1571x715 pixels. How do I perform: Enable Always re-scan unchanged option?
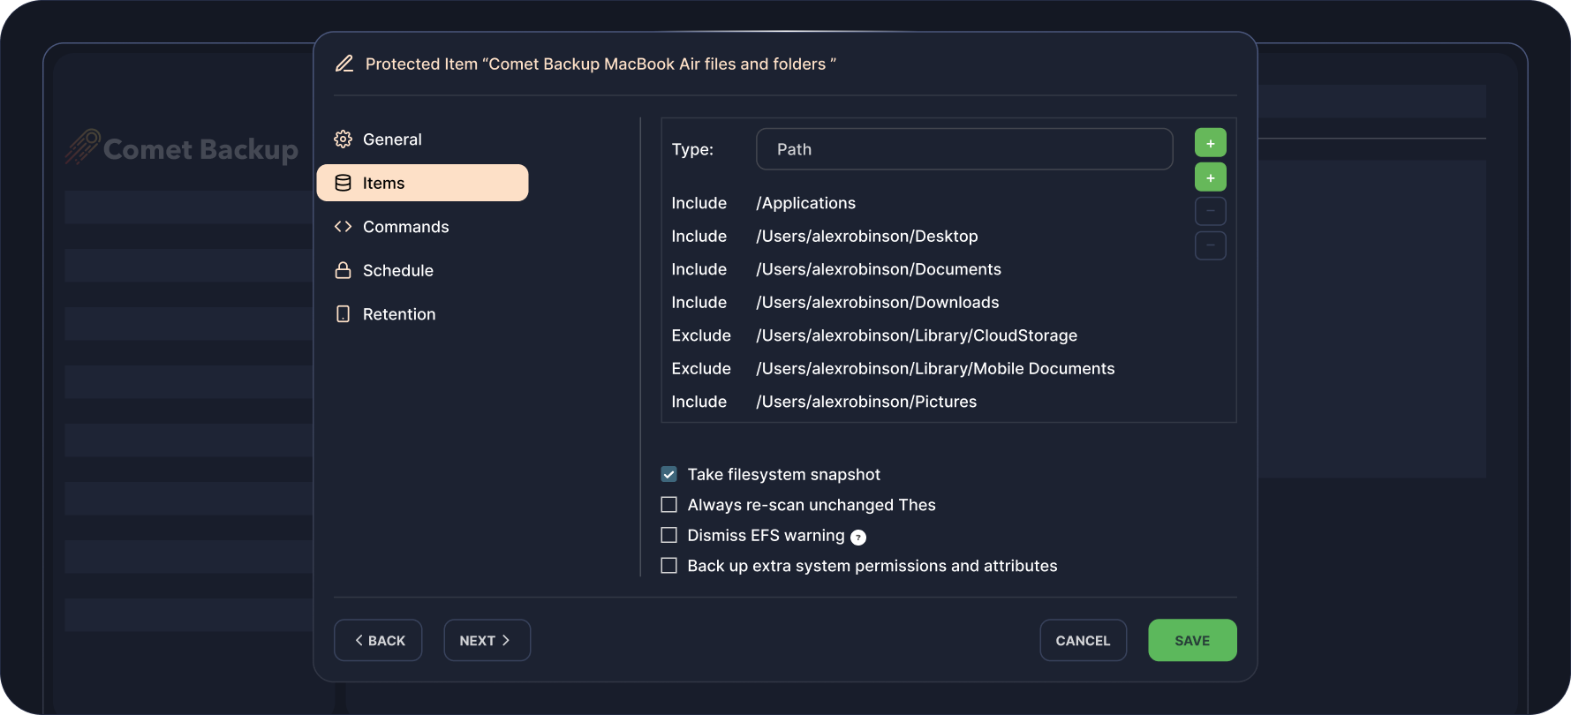669,505
